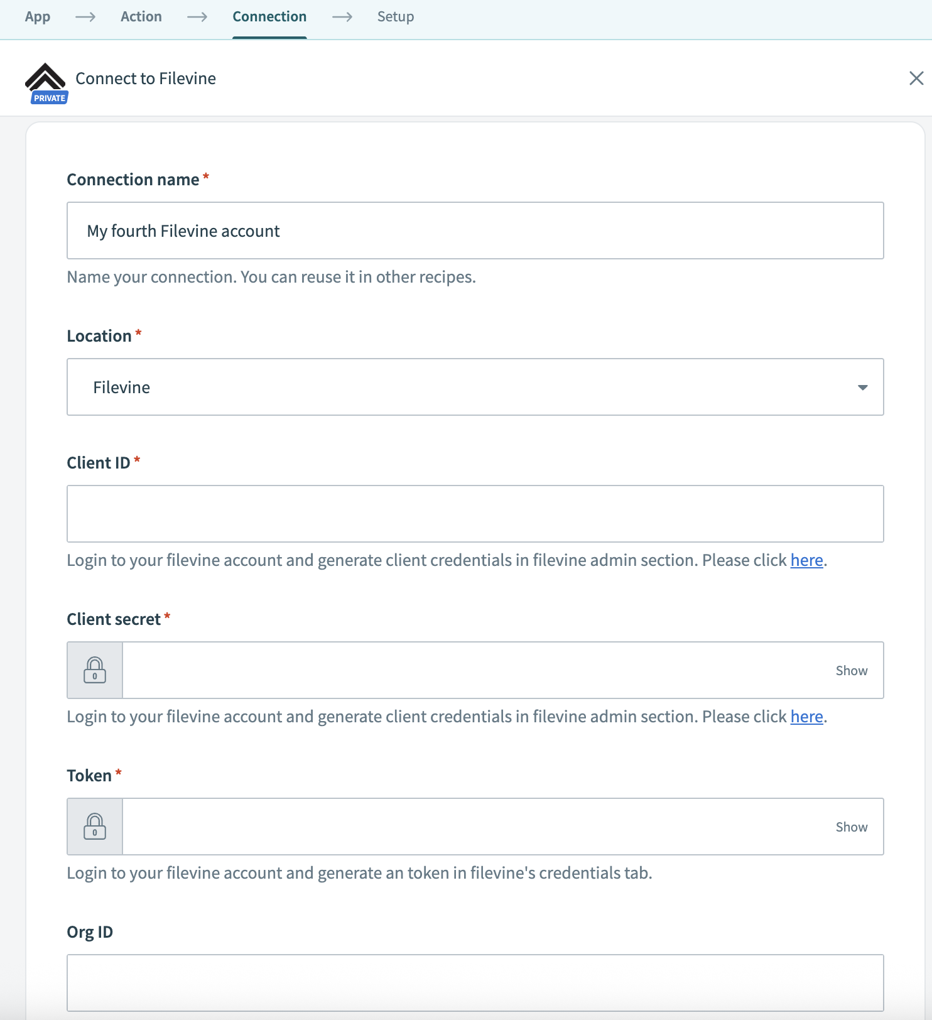The image size is (932, 1020).
Task: Go to the Setup step
Action: pos(396,17)
